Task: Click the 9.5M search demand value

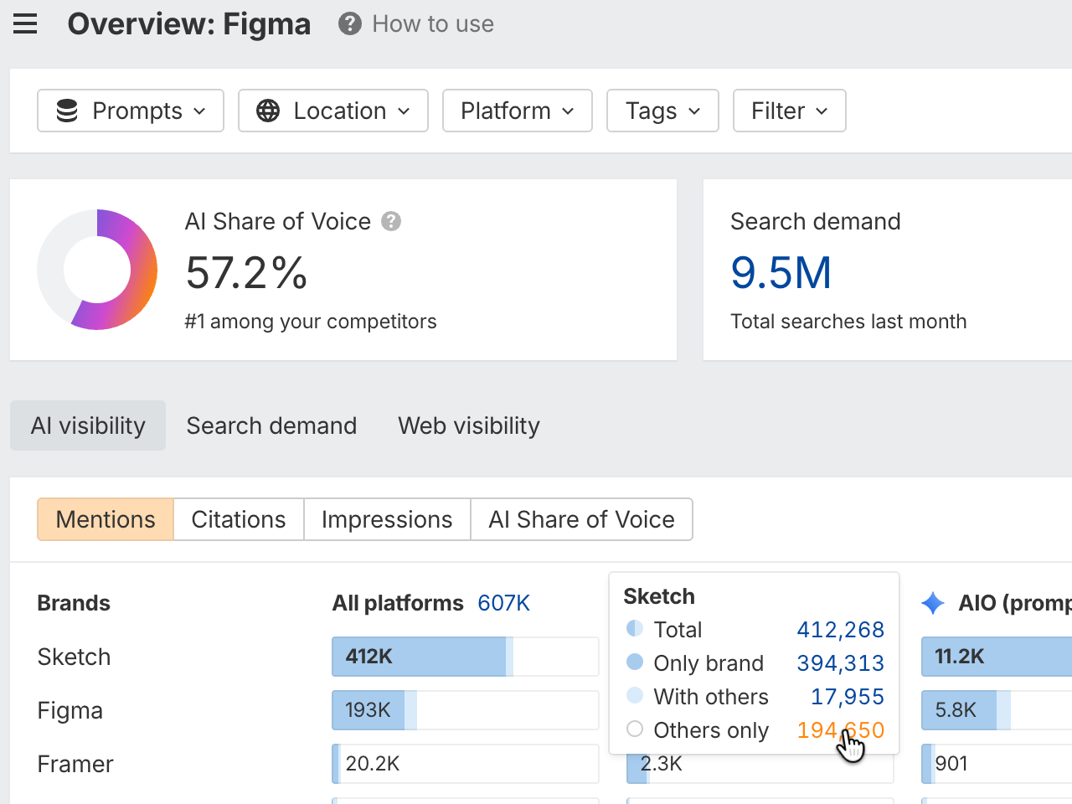Action: pyautogui.click(x=781, y=273)
